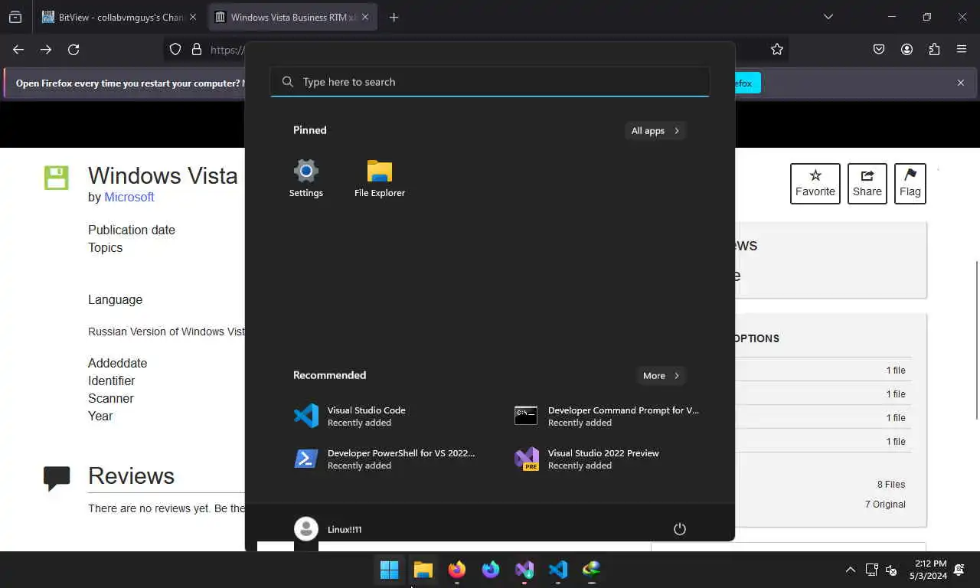
Task: Bookmark this page with the star icon
Action: click(x=777, y=49)
